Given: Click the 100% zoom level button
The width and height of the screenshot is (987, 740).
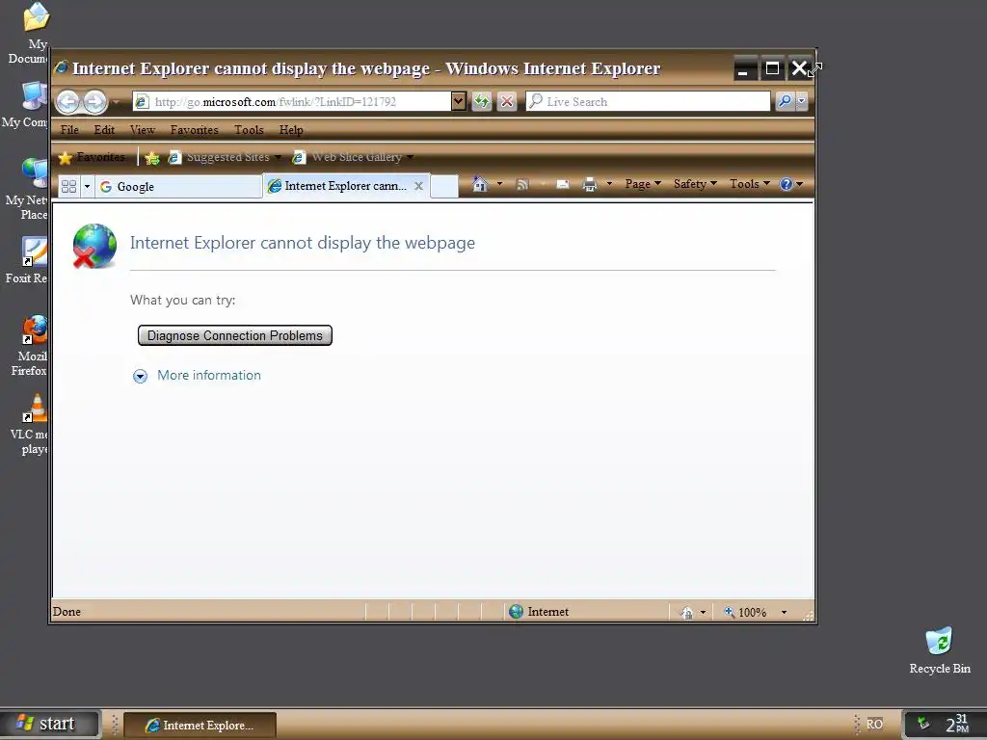Looking at the screenshot, I should [745, 612].
